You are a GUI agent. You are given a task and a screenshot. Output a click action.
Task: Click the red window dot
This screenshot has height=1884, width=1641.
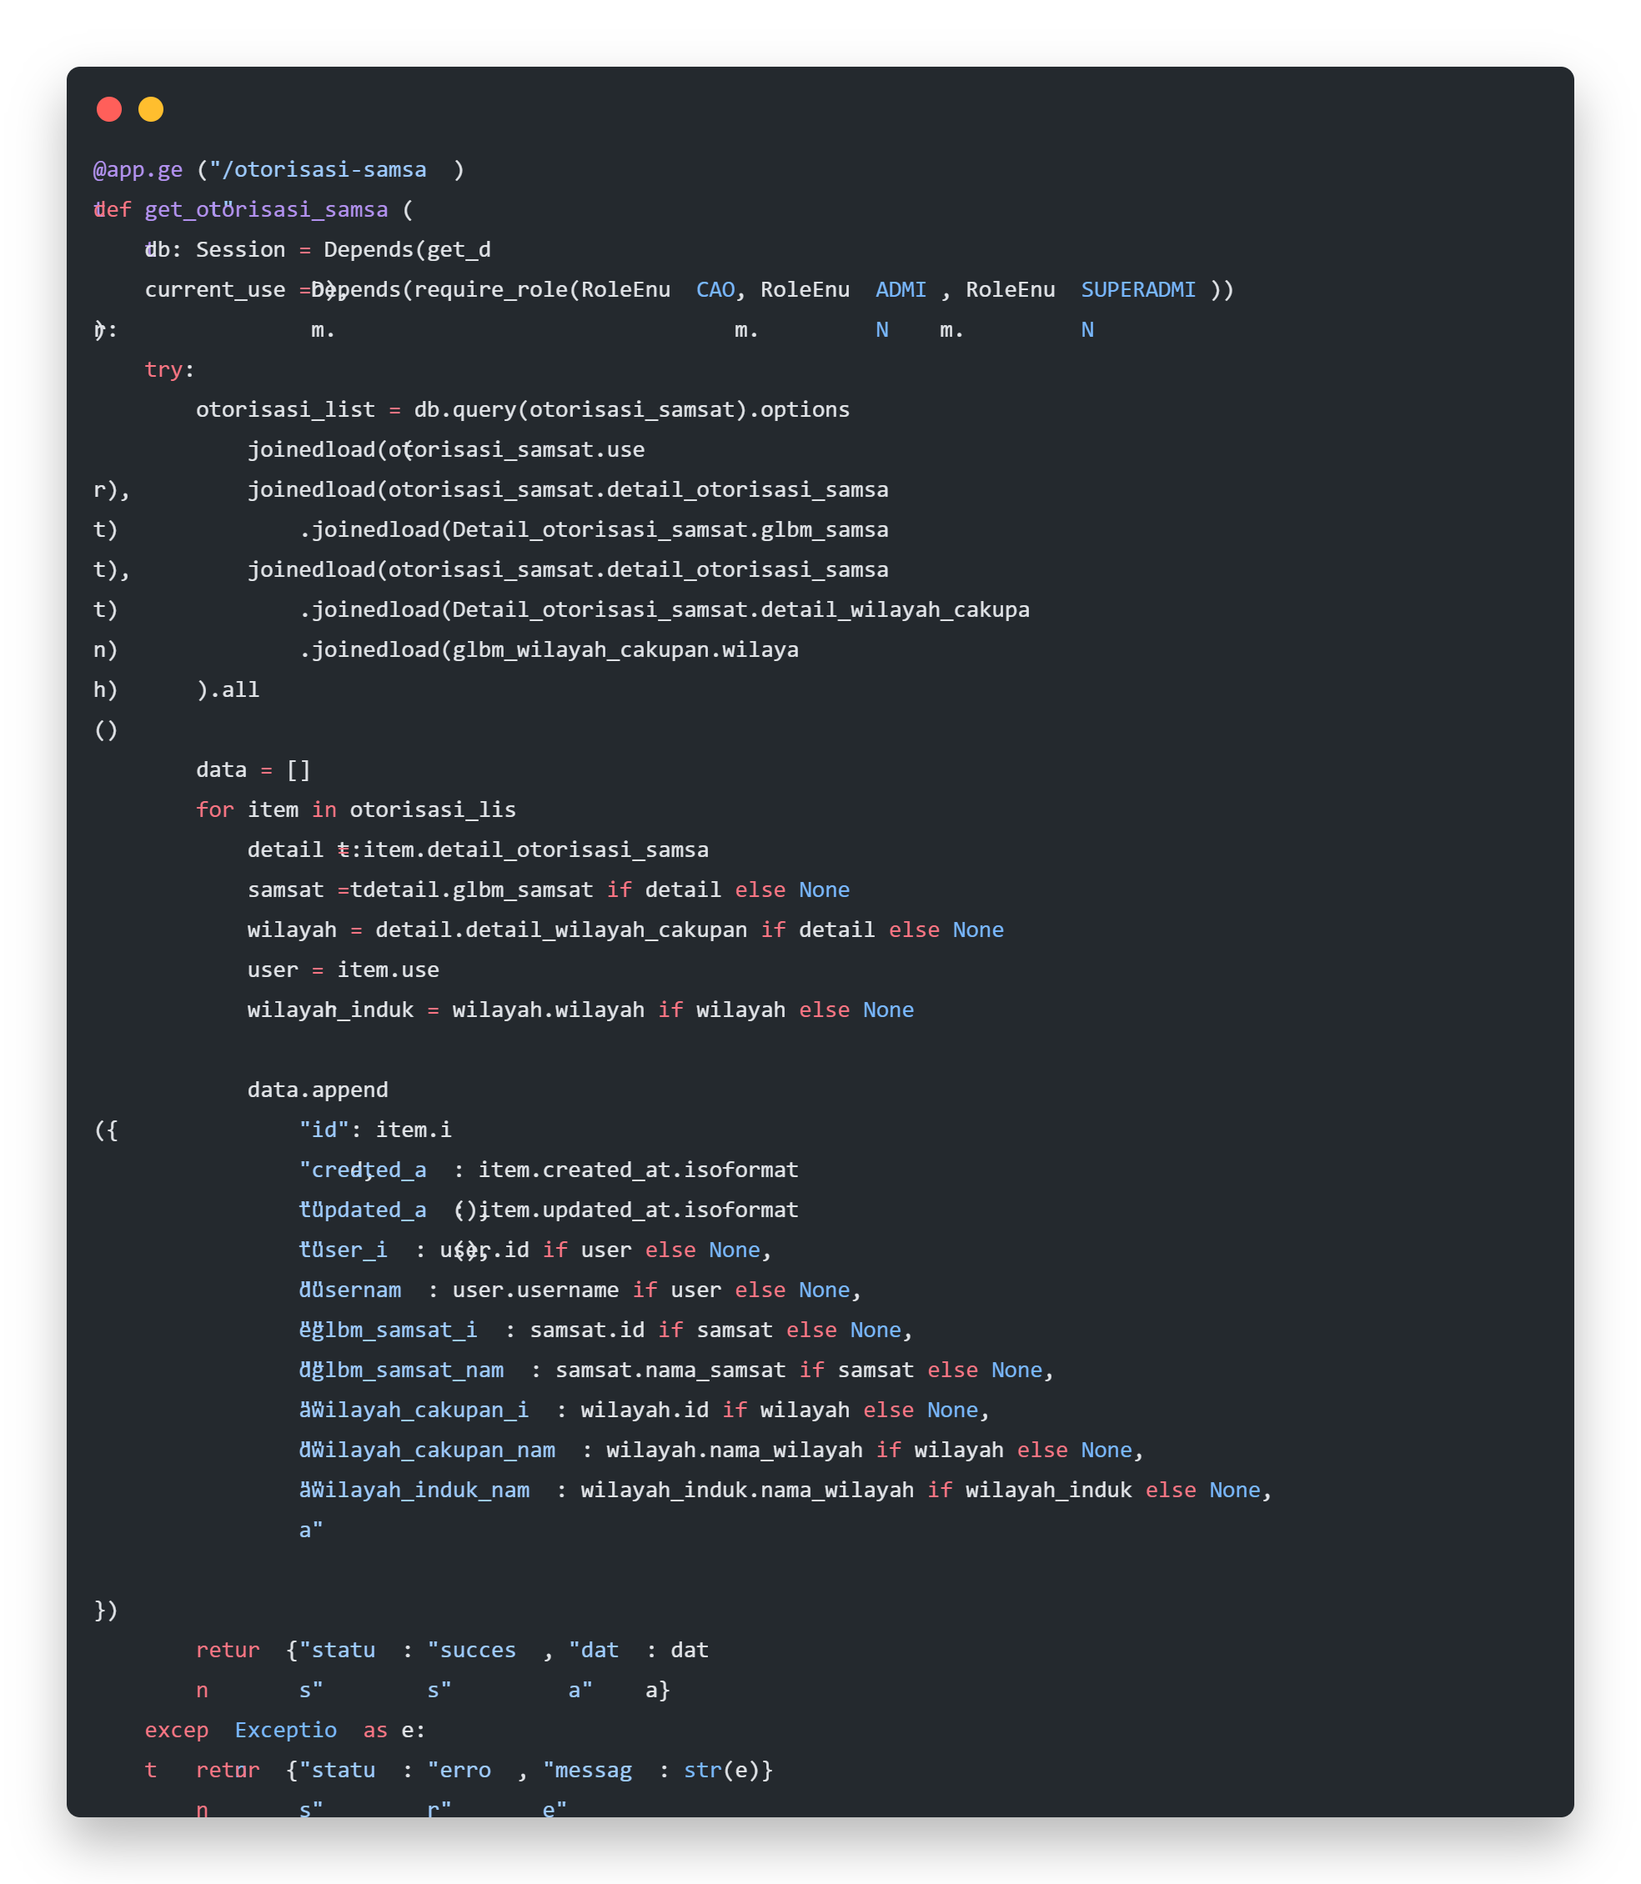[109, 110]
